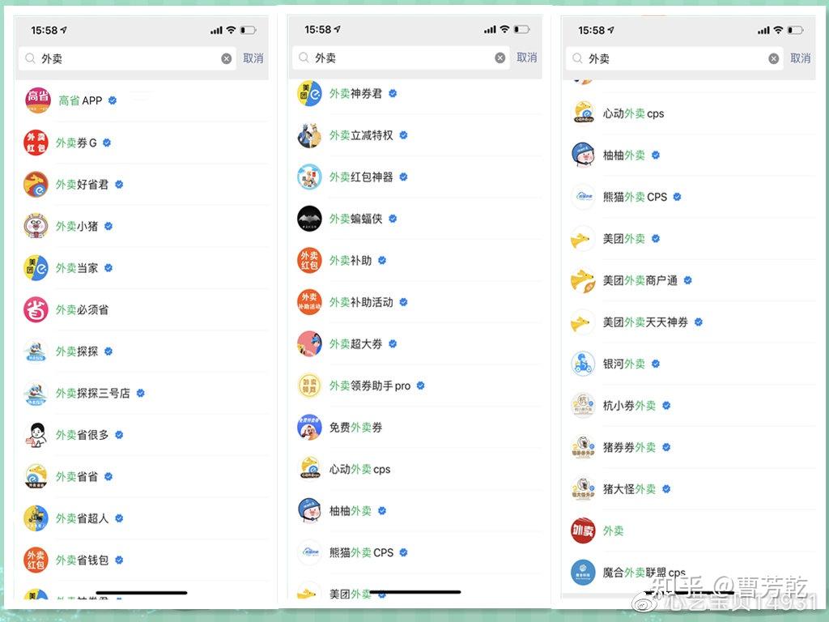The image size is (829, 622).
Task: Open the 免费外卖券 blue avatar
Action: tap(309, 428)
